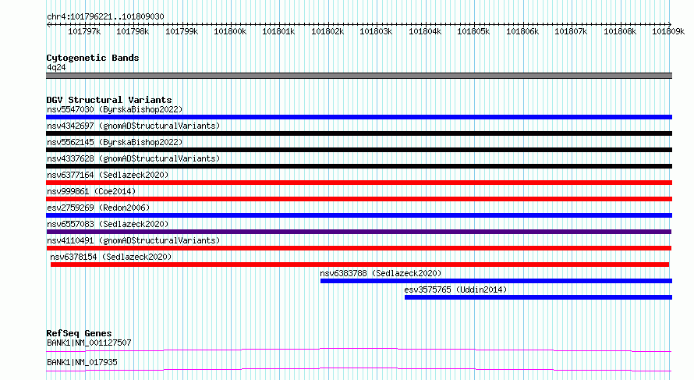Click the 101809k ruler tick label
Image resolution: width=694 pixels, height=380 pixels.
click(x=668, y=32)
